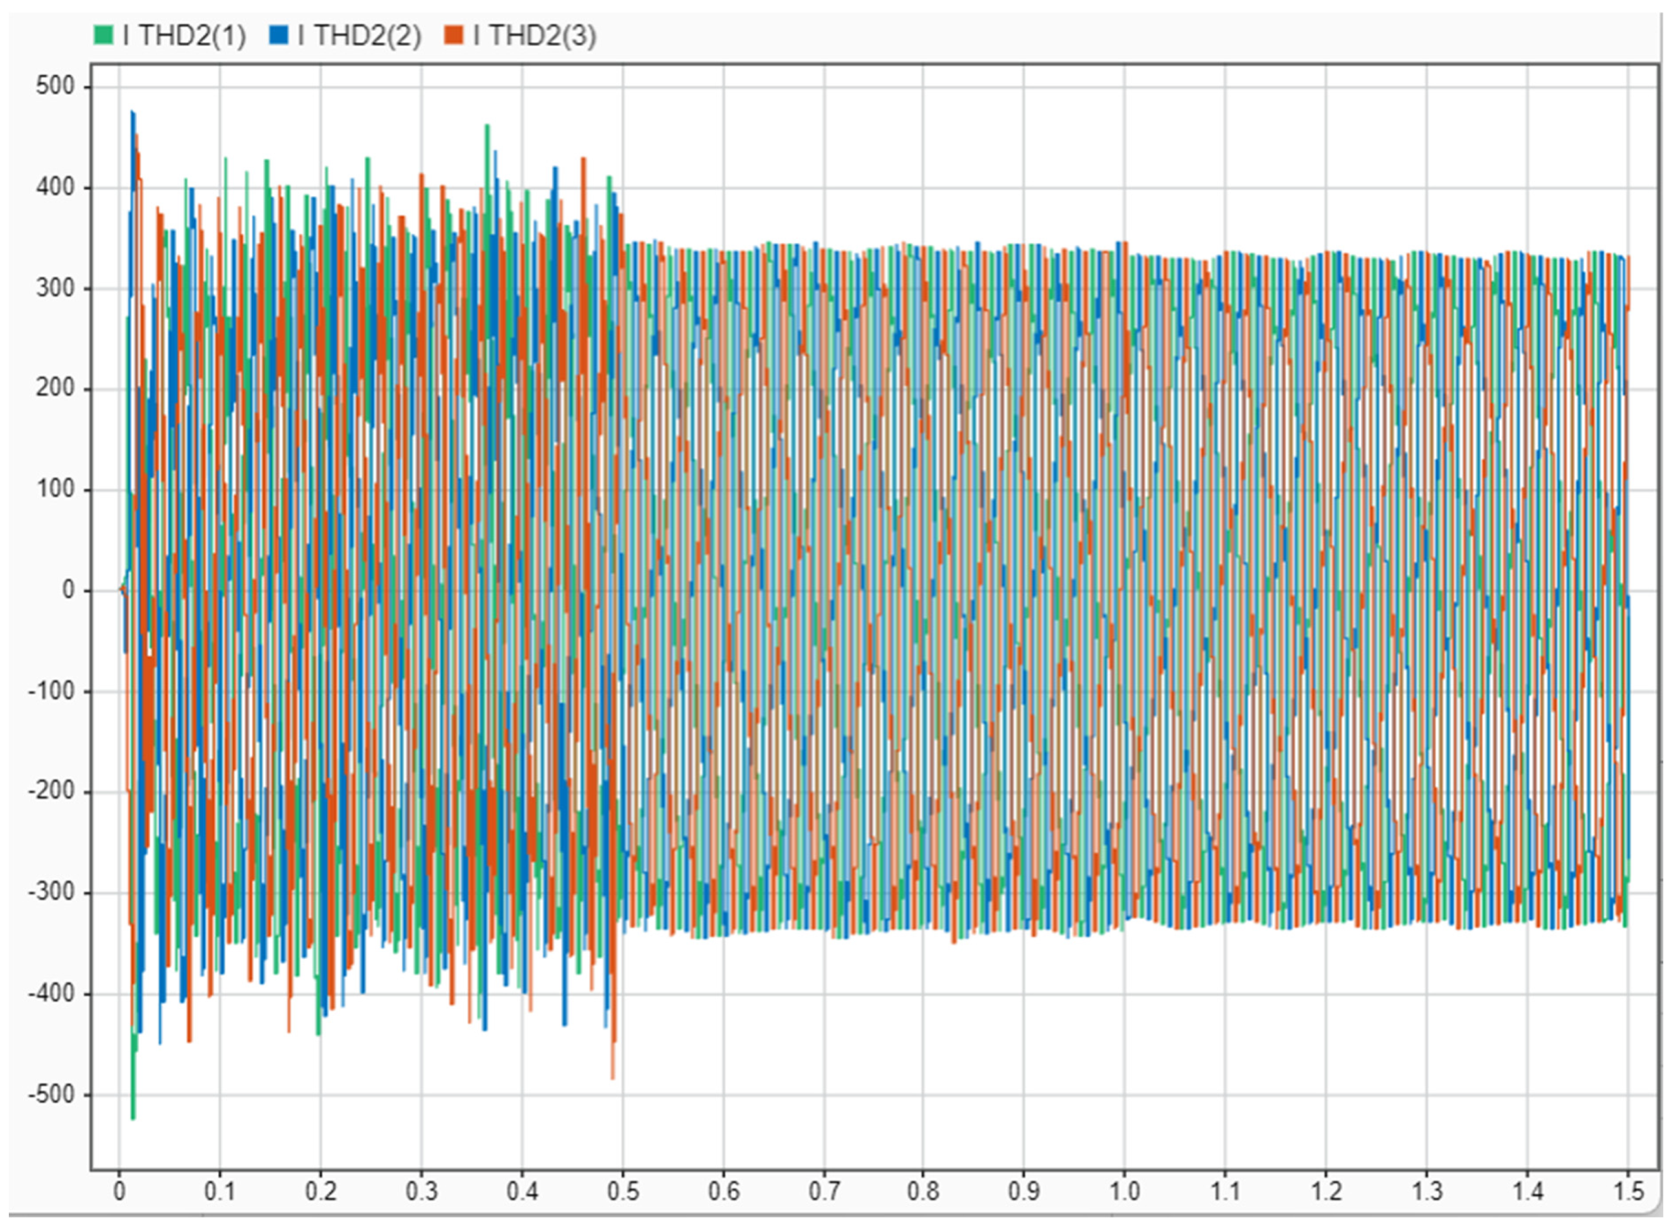The image size is (1669, 1227).
Task: Click the -300 label on the y-axis
Action: [50, 892]
